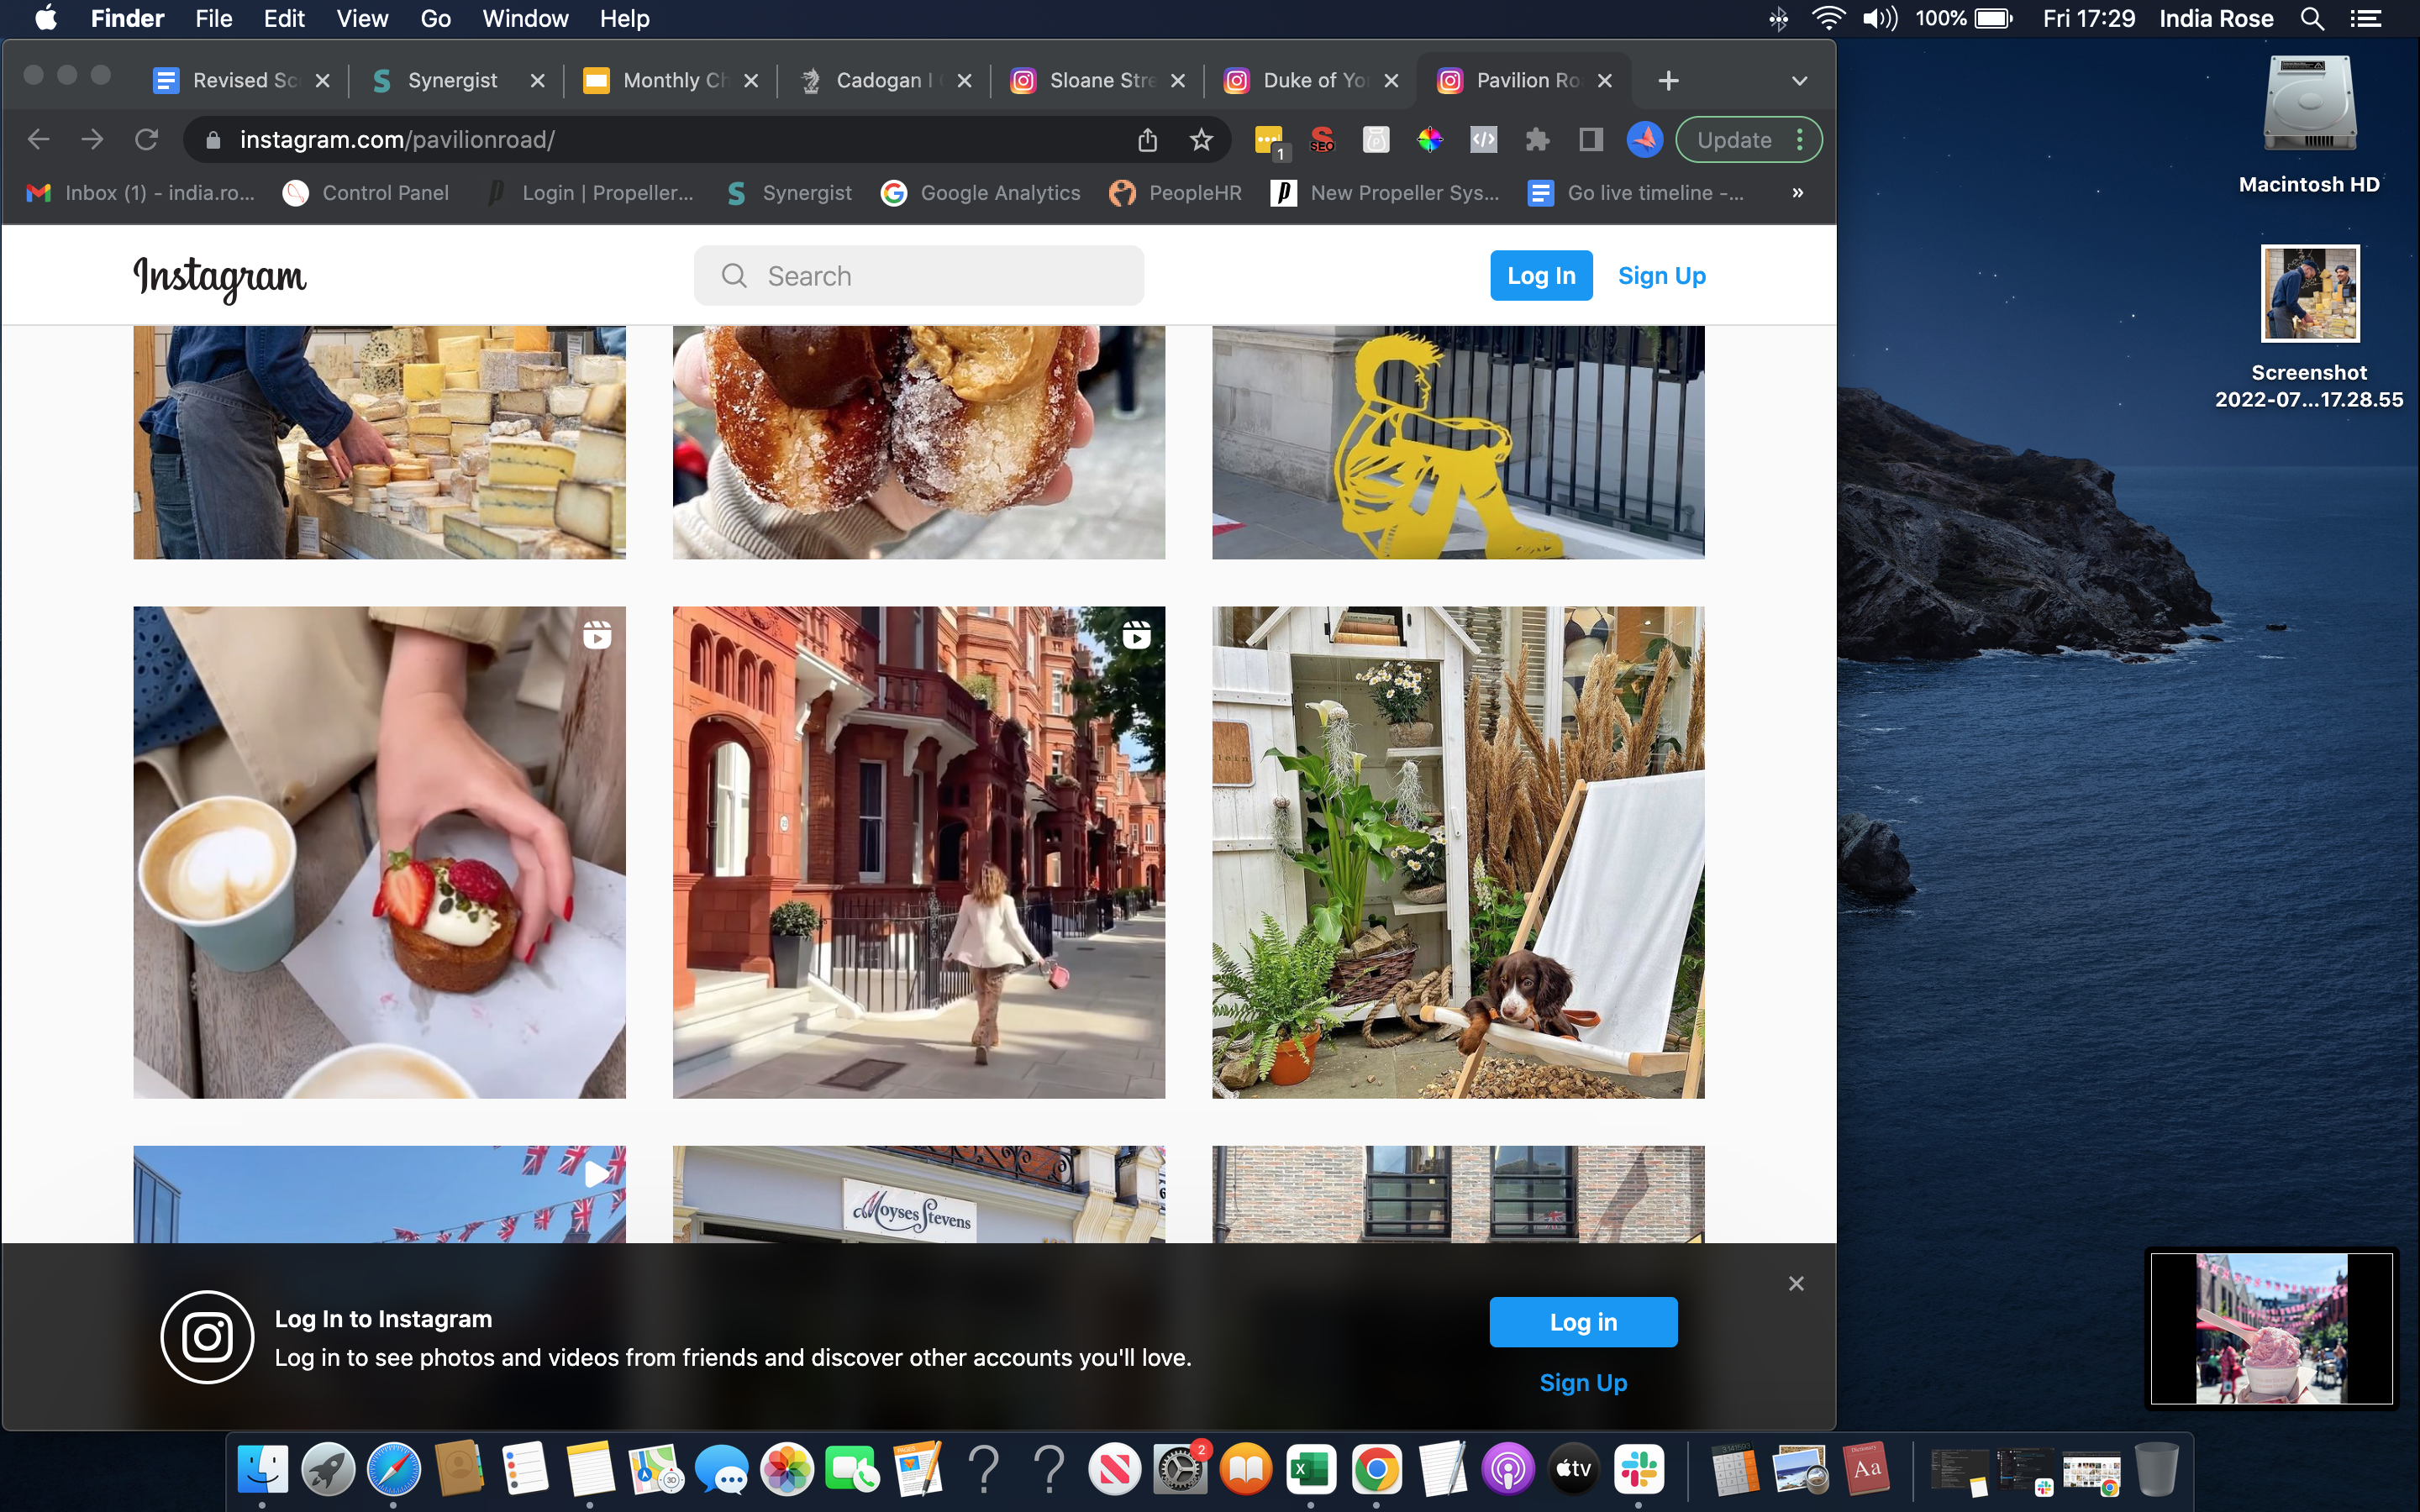Click the Instagram logo in header
Image resolution: width=2420 pixels, height=1512 pixels.
click(220, 277)
